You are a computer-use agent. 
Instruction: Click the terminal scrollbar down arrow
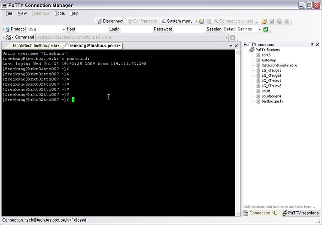238,213
